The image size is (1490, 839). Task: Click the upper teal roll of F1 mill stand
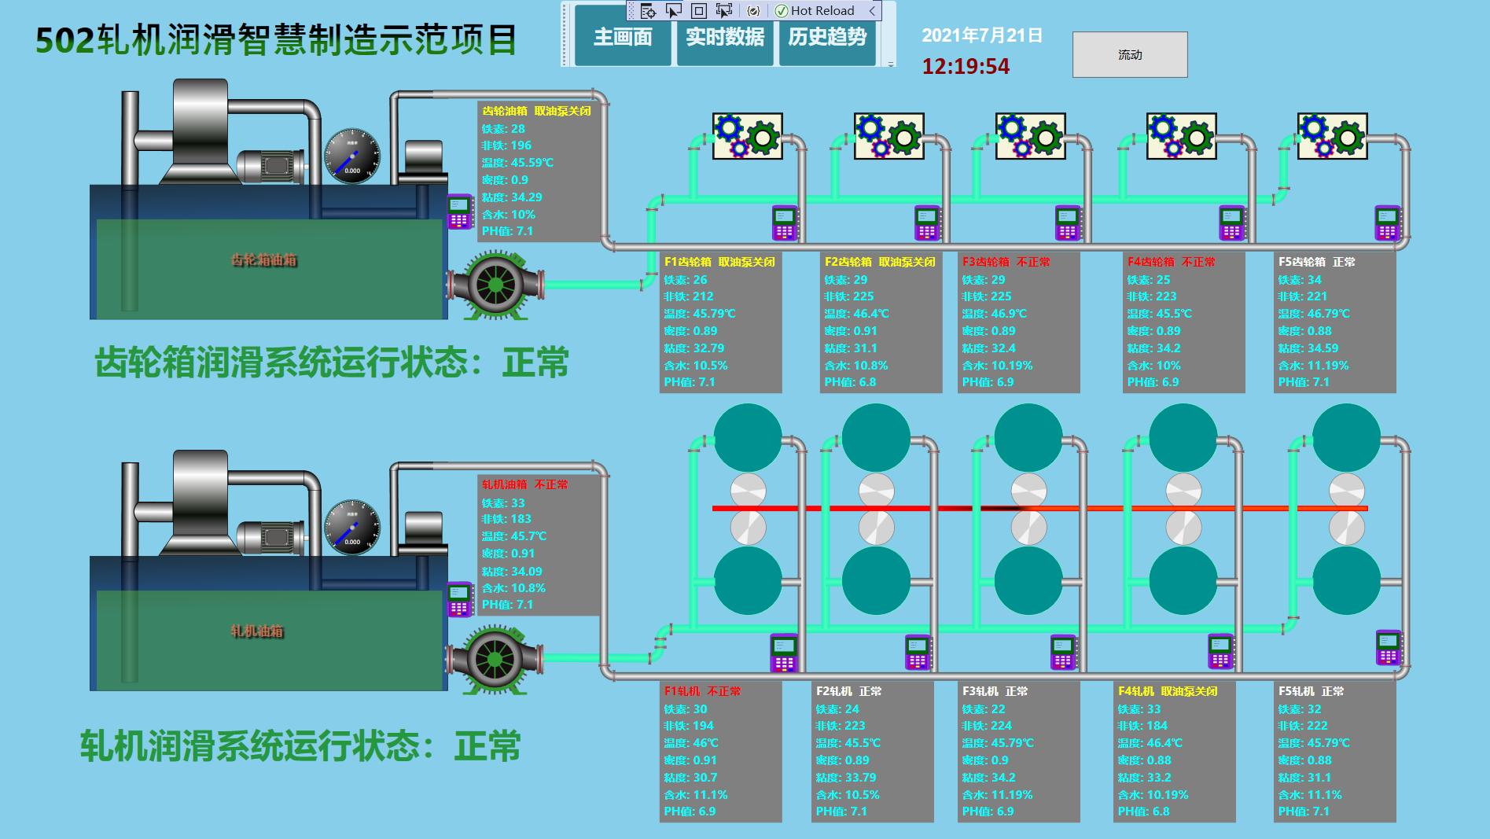[x=748, y=438]
